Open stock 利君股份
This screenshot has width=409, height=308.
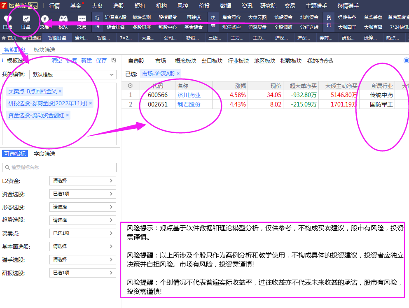pos(189,104)
